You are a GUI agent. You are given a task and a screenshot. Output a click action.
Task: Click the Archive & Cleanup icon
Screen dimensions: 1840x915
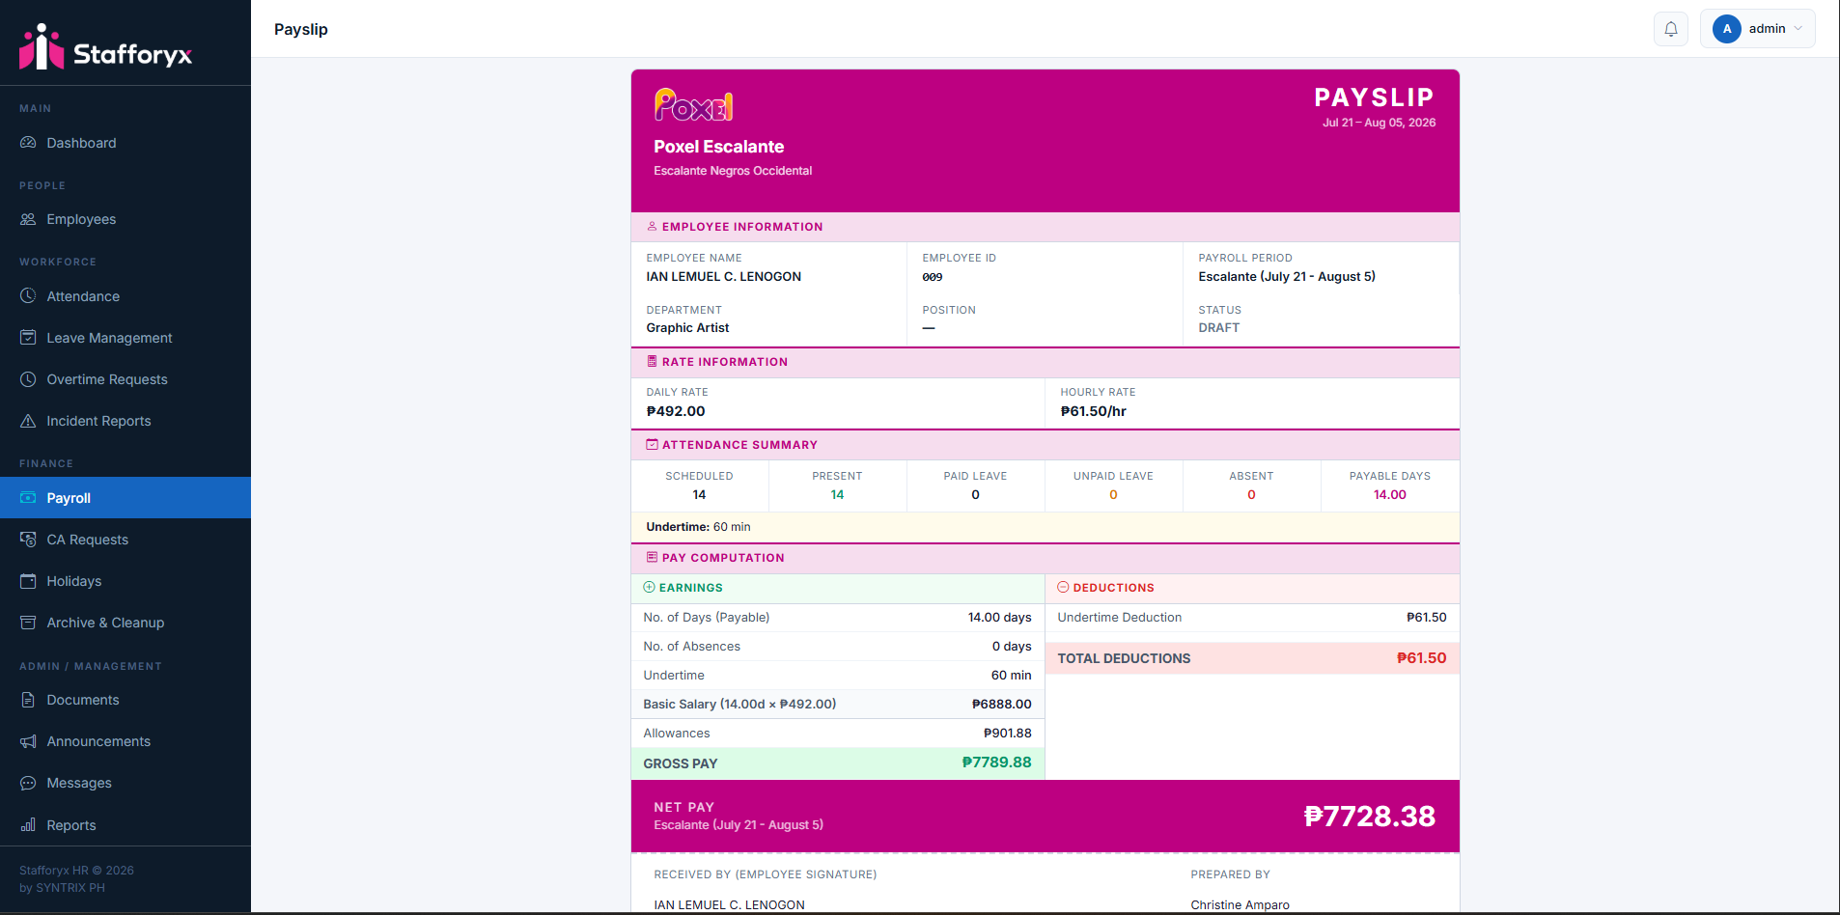coord(28,623)
